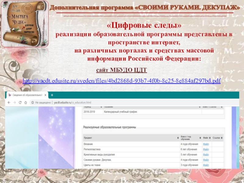Open a new browser tab with plus
The width and height of the screenshot is (244, 183).
pos(52,95)
